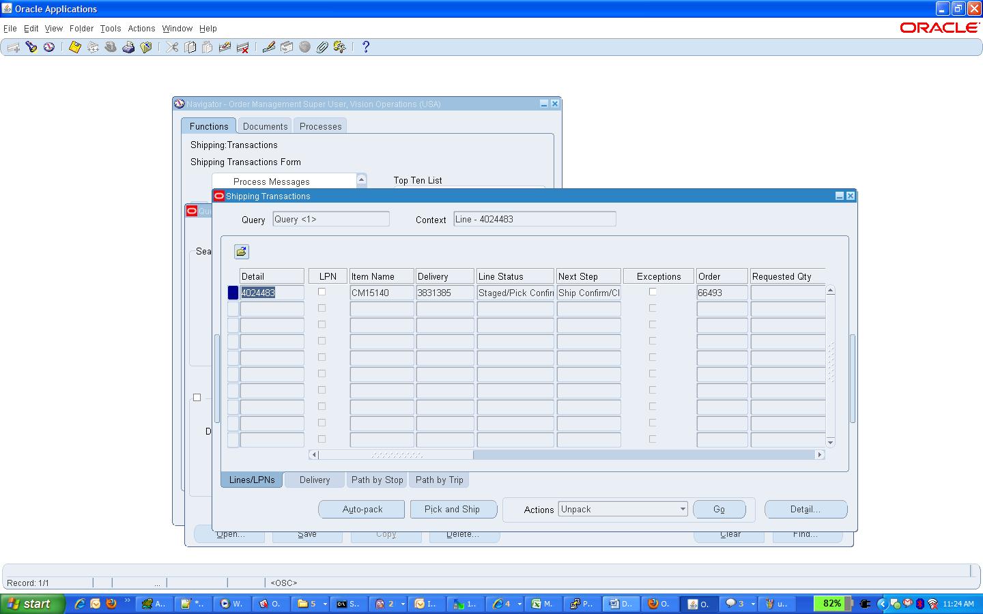Click the Next Step toolbar icon
Viewport: 983px width, 614px height.
[93, 47]
